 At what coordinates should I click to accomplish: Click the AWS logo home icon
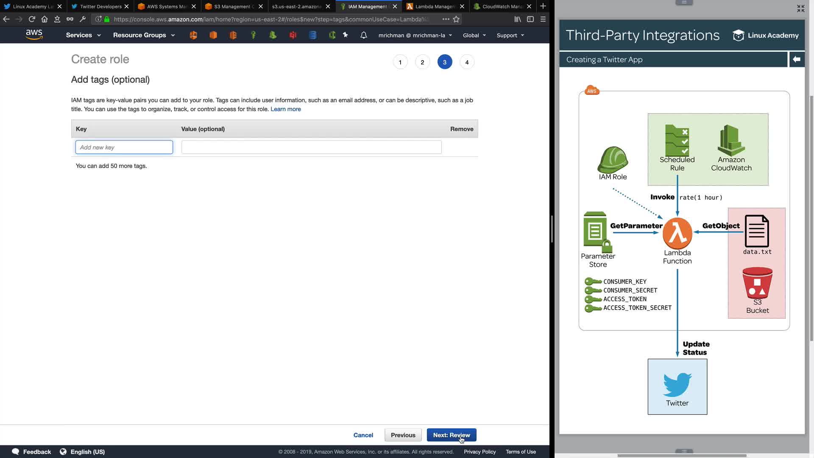coord(34,35)
